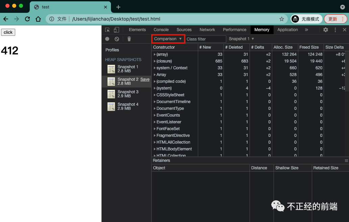Image resolution: width=349 pixels, height=222 pixels.
Task: Close the DevTools panel
Action: point(345,30)
